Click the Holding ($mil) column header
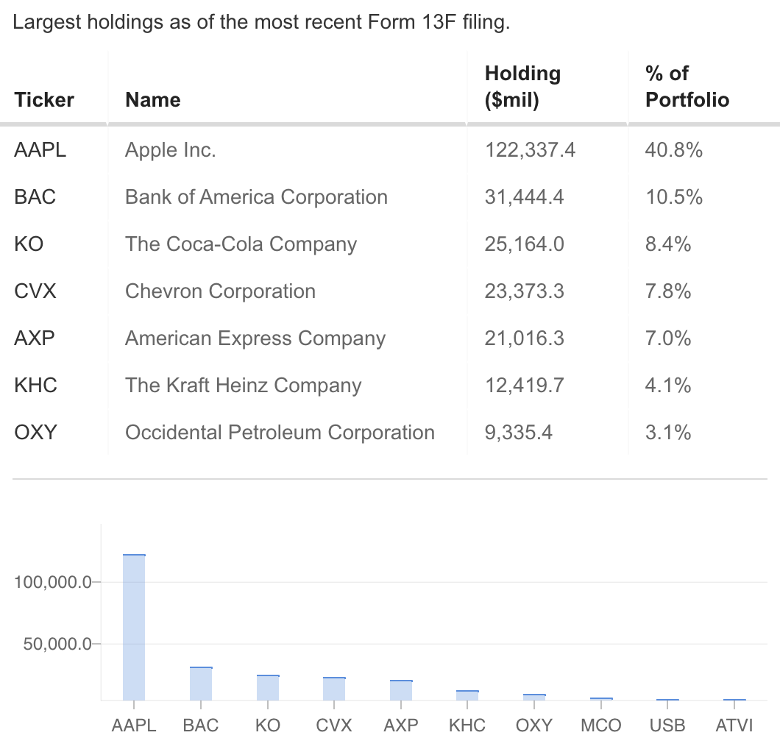780x738 pixels. pyautogui.click(x=522, y=87)
